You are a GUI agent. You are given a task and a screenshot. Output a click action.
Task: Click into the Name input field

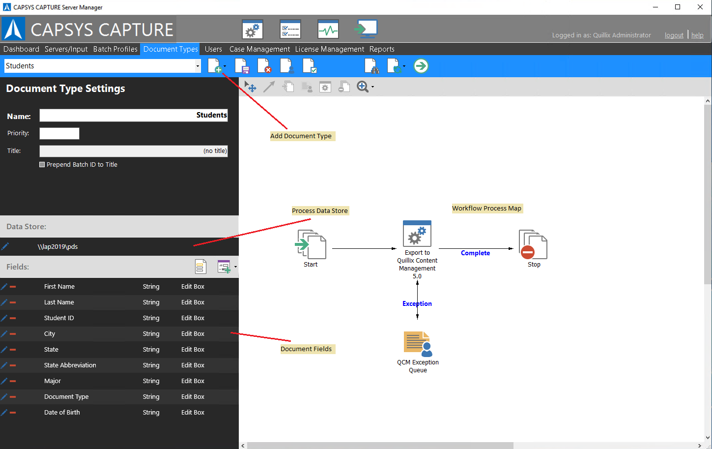134,115
